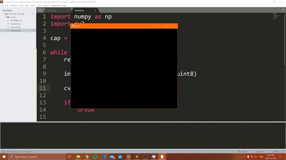286x160 pixels.
Task: Minimize the Frame window
Action: click(158, 26)
